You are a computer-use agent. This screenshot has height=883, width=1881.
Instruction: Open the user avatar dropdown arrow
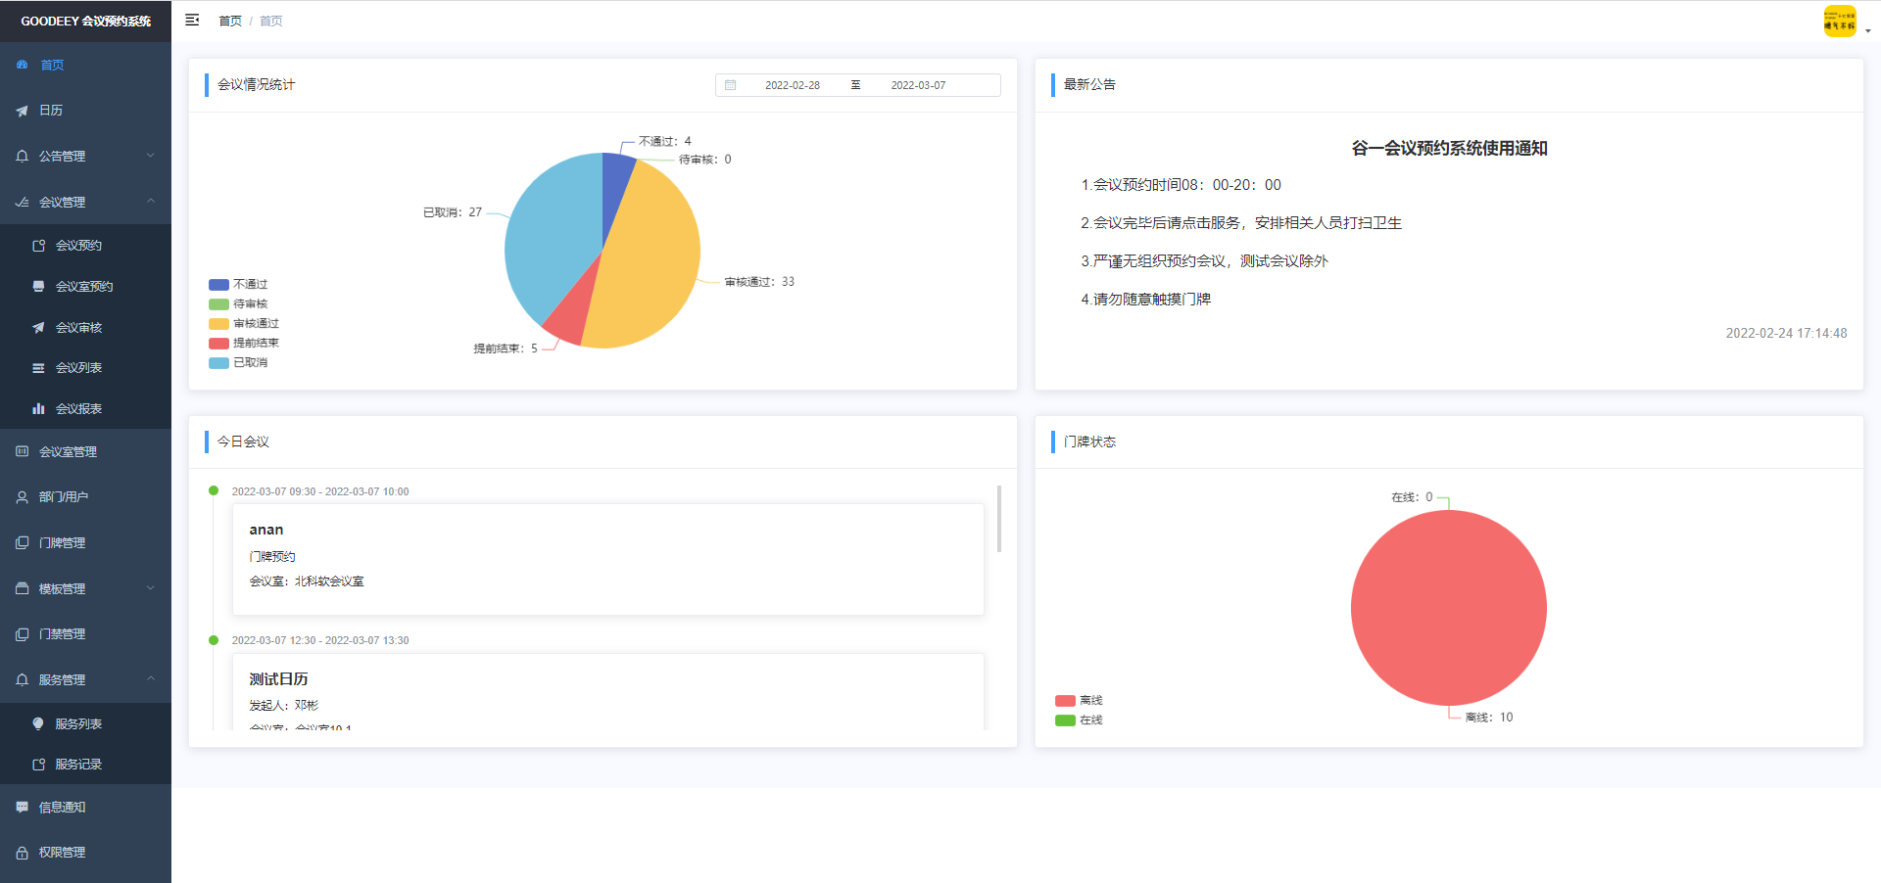(1868, 31)
